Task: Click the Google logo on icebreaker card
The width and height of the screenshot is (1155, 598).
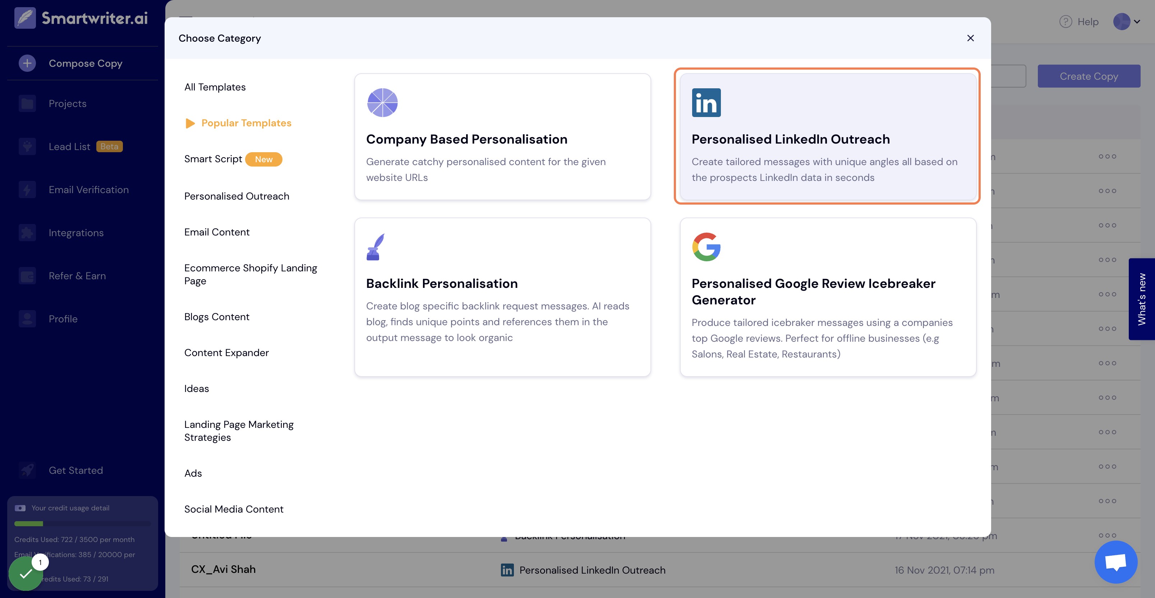Action: [x=706, y=247]
